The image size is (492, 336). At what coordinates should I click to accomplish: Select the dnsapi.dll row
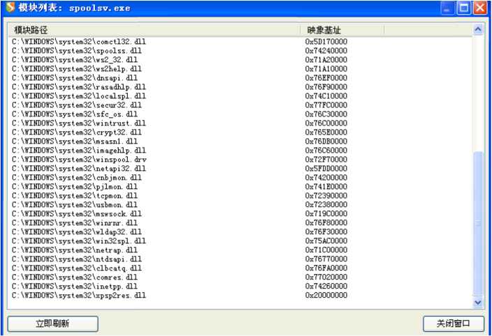(240, 78)
